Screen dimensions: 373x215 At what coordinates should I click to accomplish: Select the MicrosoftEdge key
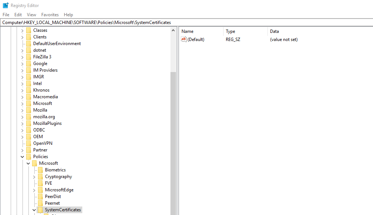[59, 190]
